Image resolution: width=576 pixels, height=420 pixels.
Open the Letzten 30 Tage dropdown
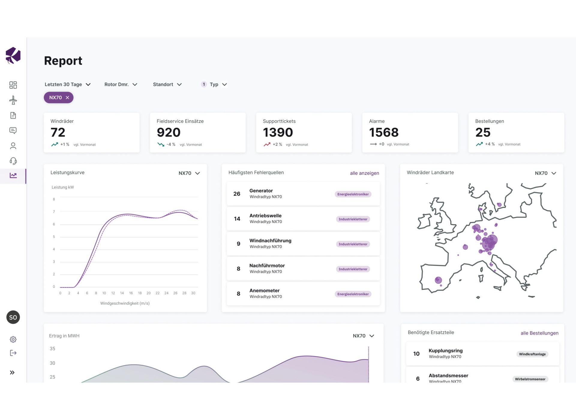(x=67, y=84)
